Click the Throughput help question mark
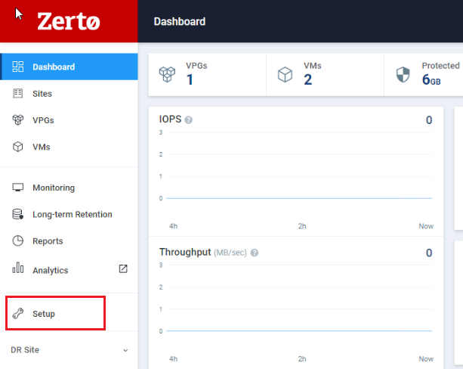 click(255, 253)
